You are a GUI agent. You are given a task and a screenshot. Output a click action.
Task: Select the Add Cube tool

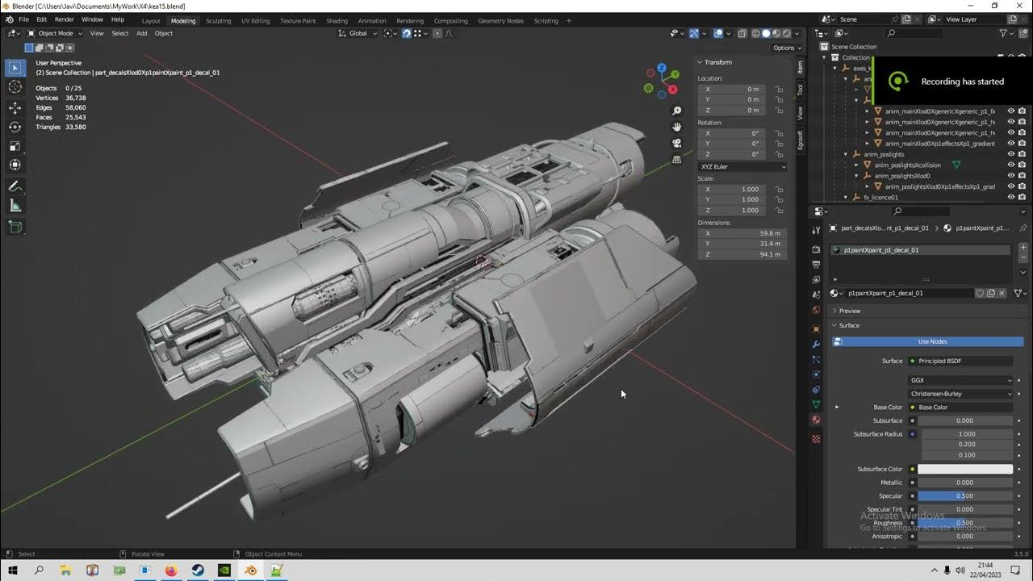tap(15, 227)
